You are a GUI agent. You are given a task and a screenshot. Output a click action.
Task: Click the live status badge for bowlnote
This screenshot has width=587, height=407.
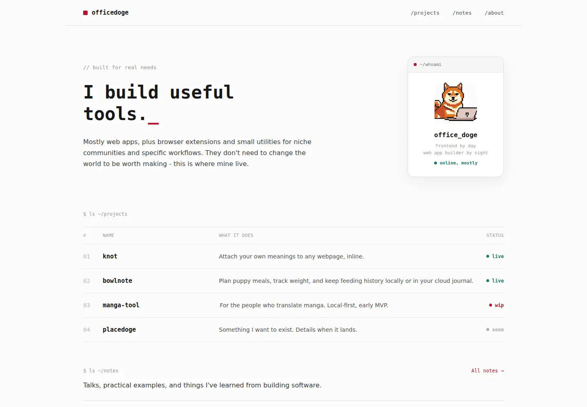pyautogui.click(x=495, y=281)
